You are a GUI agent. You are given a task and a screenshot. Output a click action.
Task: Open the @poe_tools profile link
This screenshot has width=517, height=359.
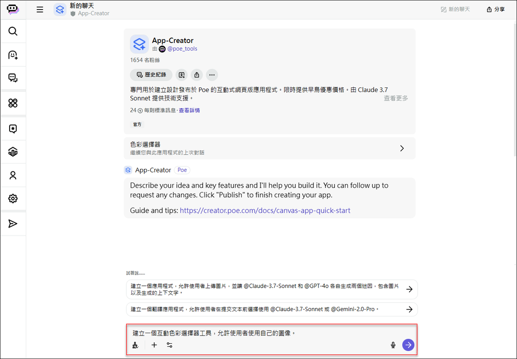[x=182, y=49]
